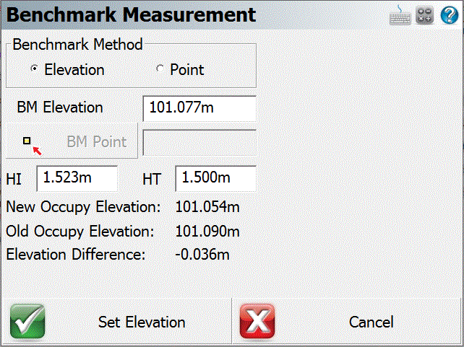Image resolution: width=464 pixels, height=347 pixels.
Task: Click the Elevation Difference label
Action: [76, 254]
